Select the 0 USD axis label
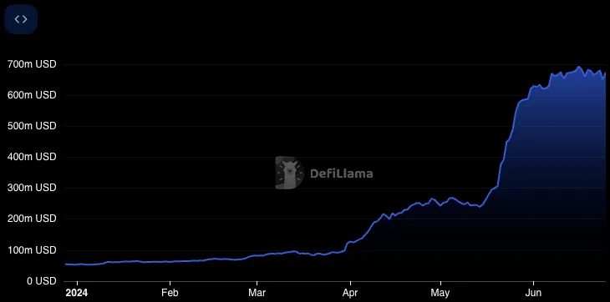Viewport: 610px width, 302px height. pos(42,281)
